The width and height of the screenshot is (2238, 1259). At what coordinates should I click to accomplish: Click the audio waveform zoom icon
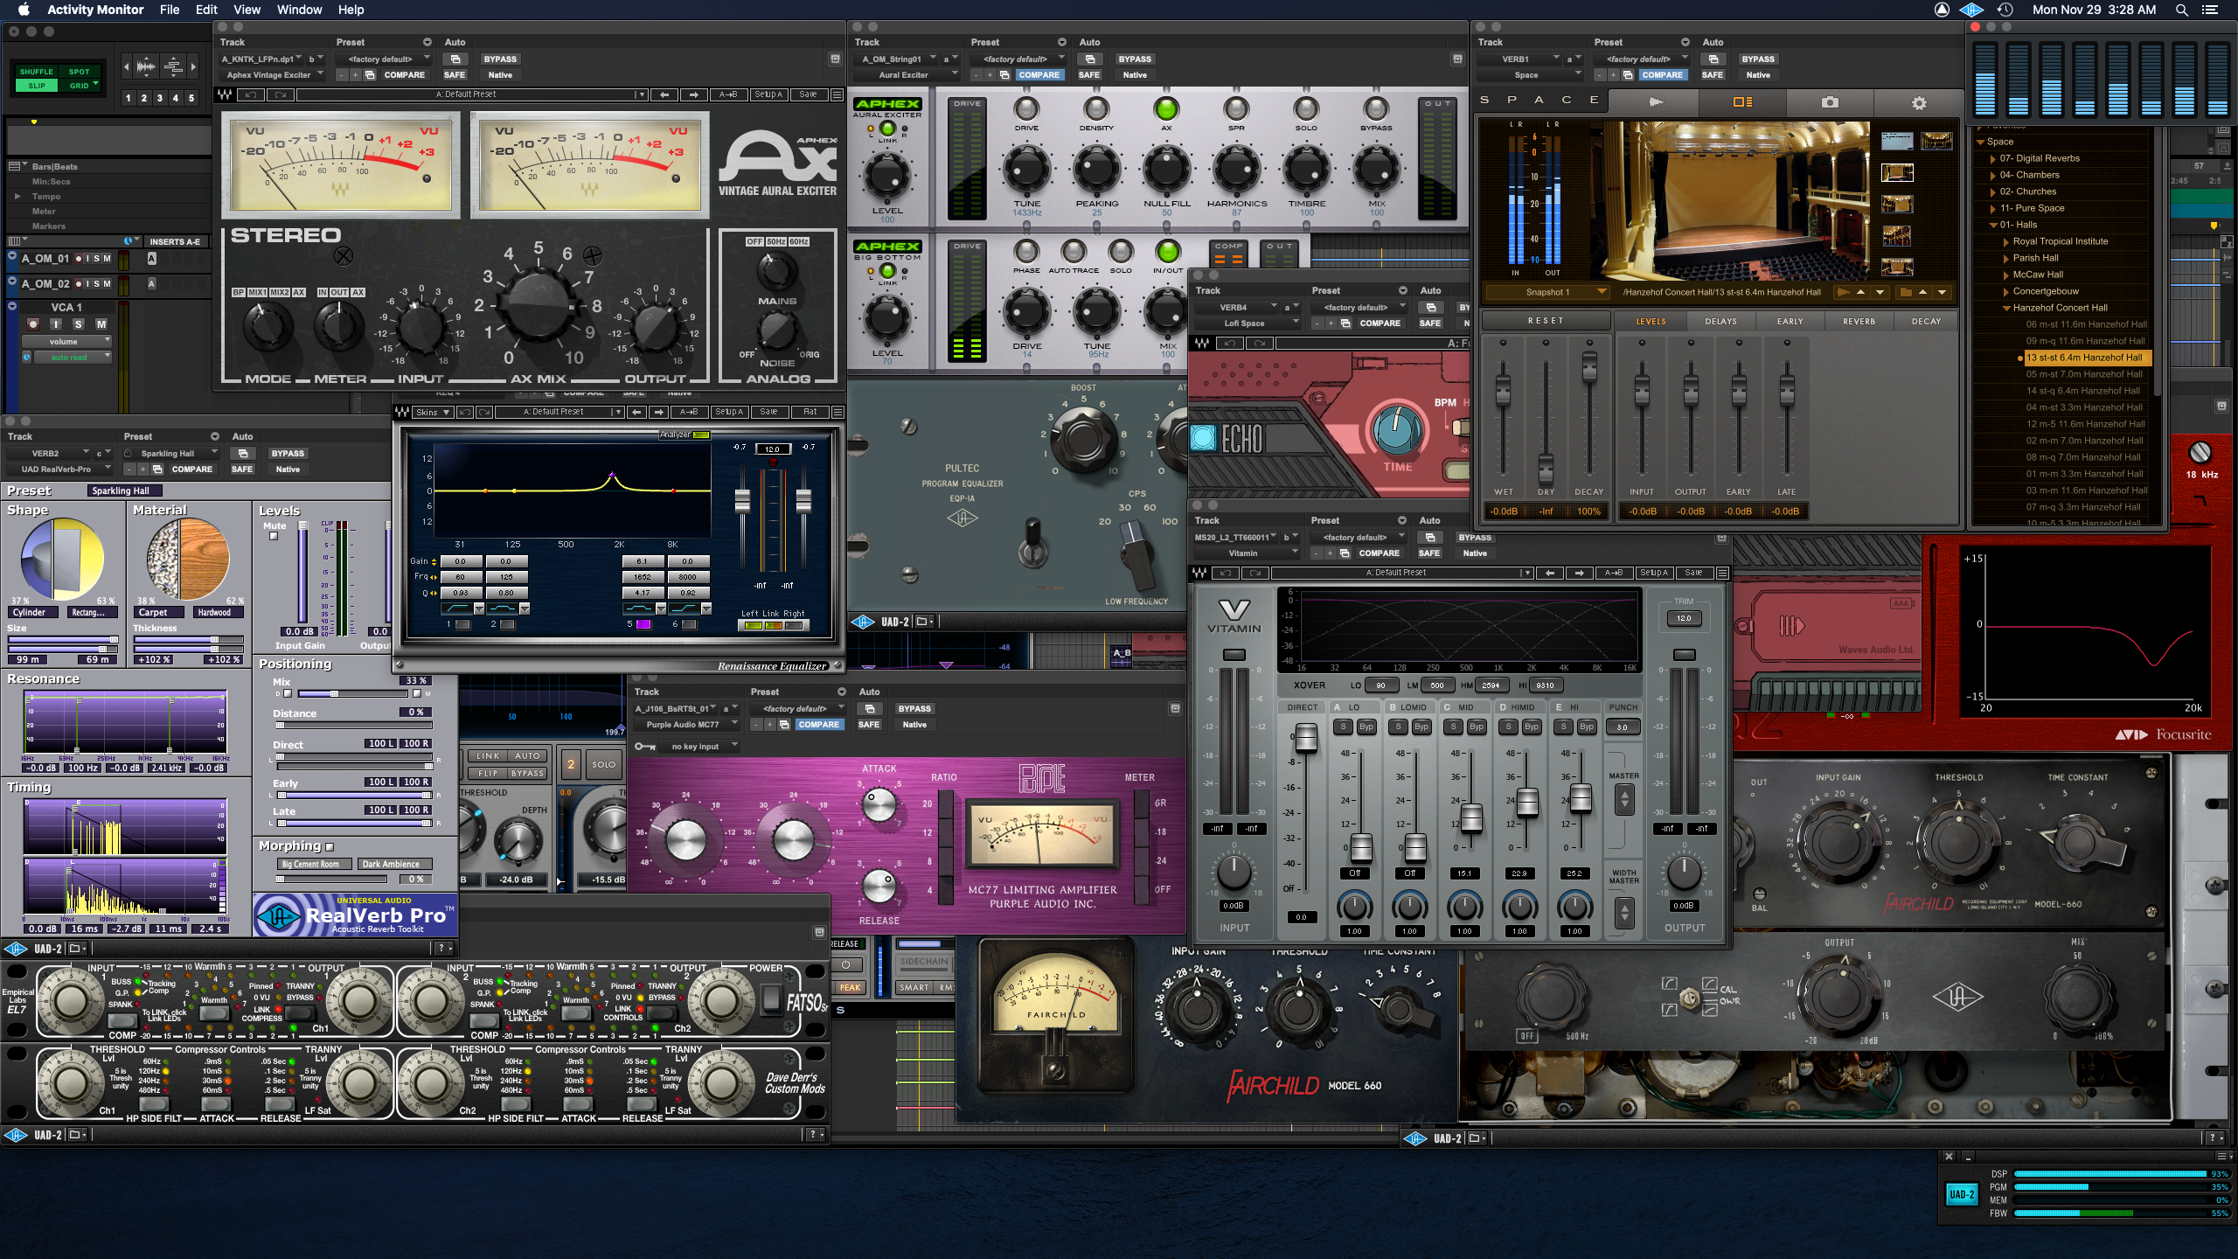pyautogui.click(x=146, y=66)
